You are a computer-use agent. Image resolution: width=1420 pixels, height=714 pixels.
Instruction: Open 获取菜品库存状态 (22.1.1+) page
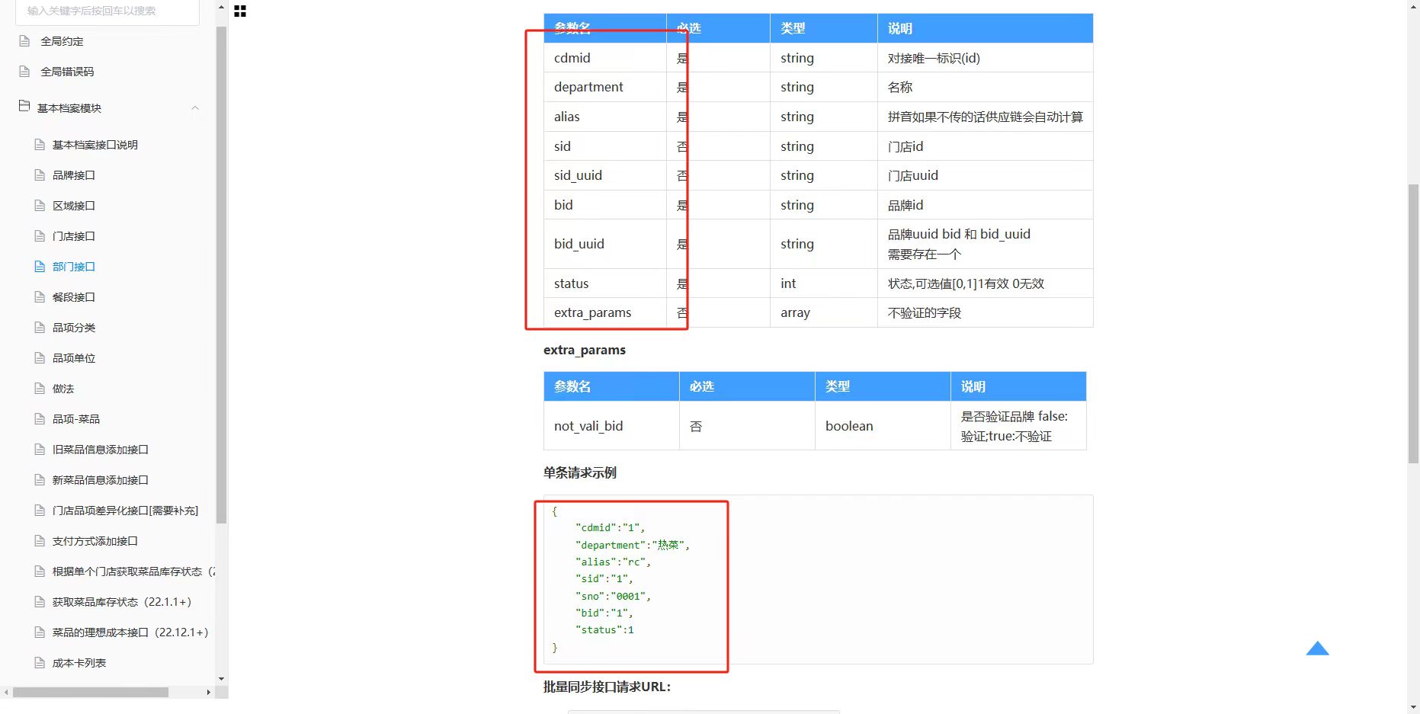pos(122,602)
